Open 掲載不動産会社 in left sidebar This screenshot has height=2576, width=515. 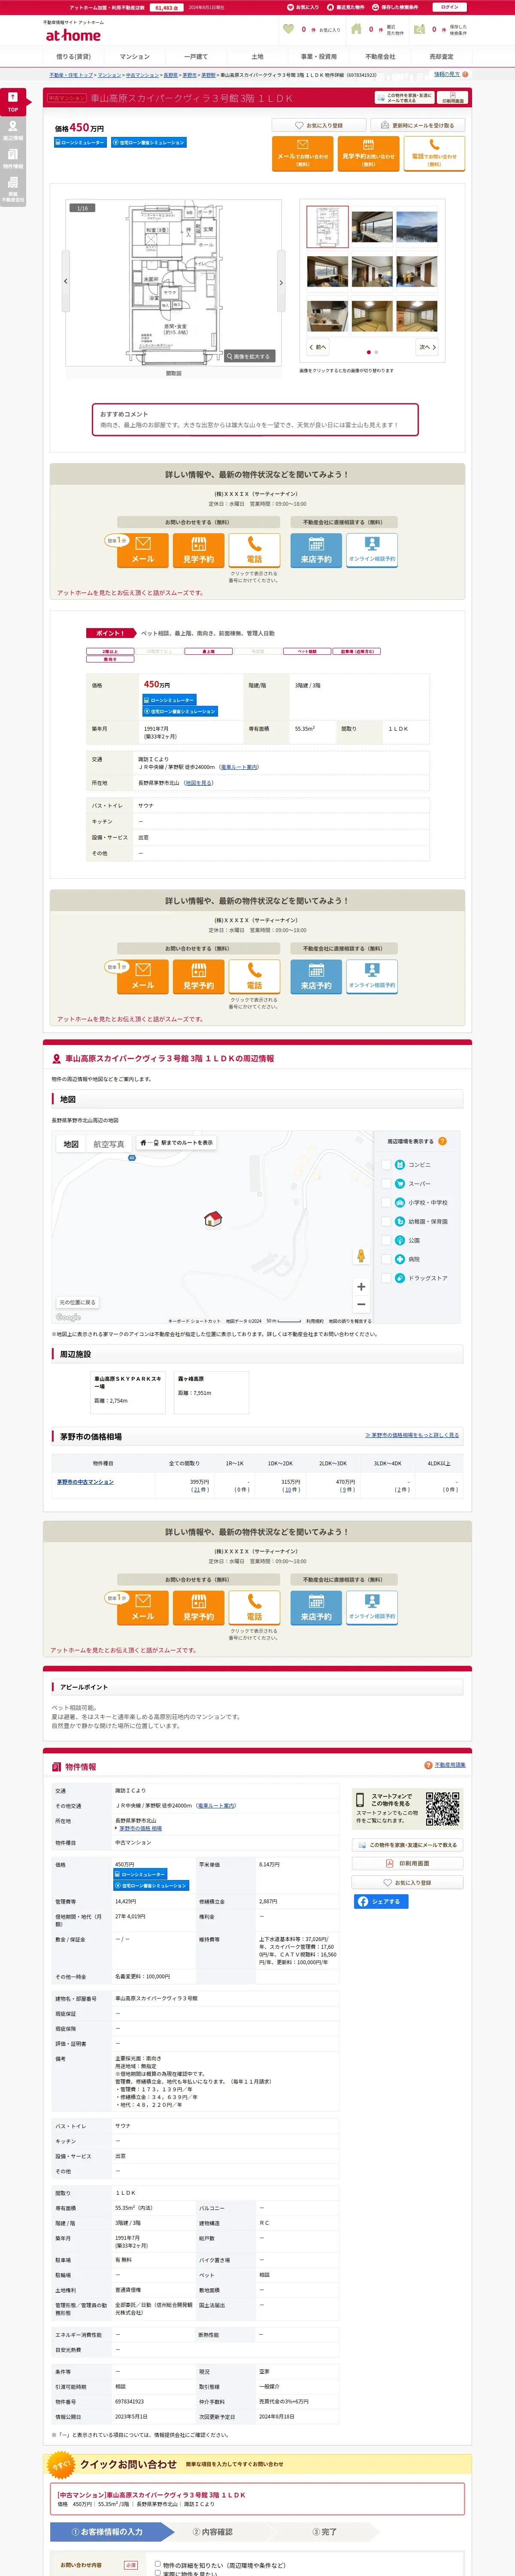pos(13,189)
